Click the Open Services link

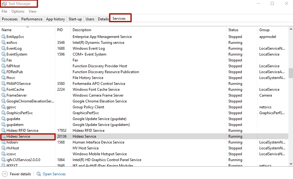coord(54,174)
